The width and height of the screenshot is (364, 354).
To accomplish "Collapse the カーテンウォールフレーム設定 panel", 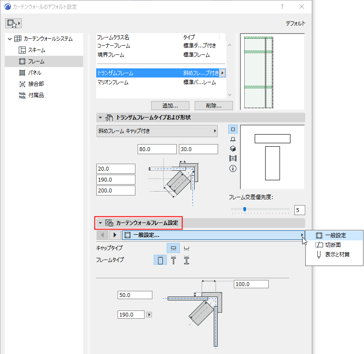I will coord(100,222).
